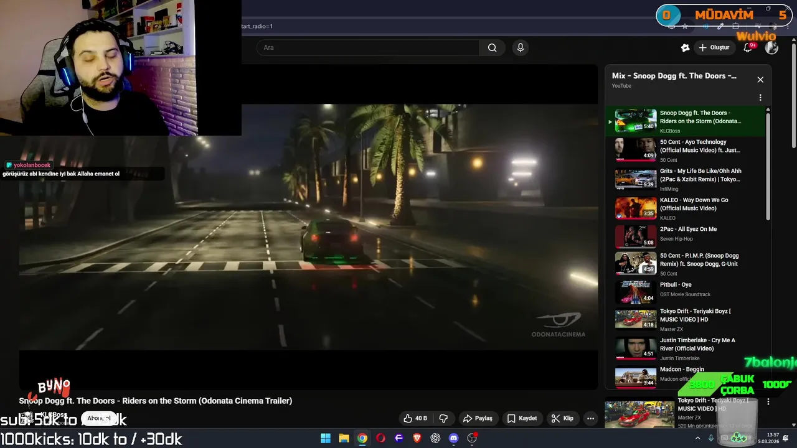Open the purple F app in taskbar
Screen dimensions: 797x448
coord(398,438)
